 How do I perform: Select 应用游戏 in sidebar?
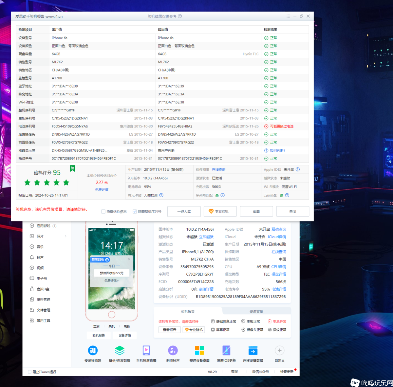43,226
